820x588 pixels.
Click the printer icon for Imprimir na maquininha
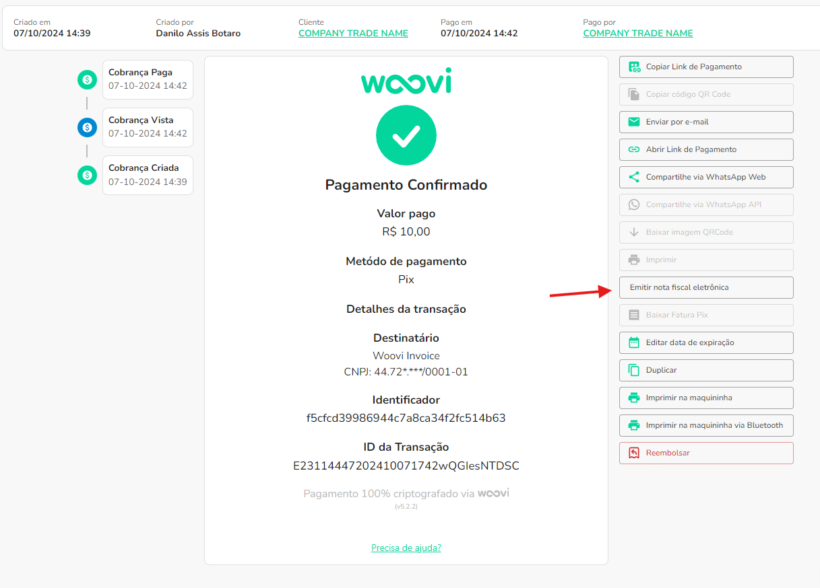633,398
